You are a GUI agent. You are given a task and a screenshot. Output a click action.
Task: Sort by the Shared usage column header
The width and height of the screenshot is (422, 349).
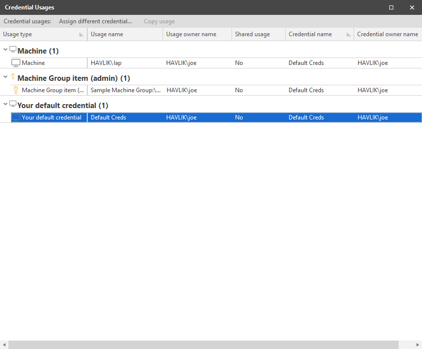[252, 35]
